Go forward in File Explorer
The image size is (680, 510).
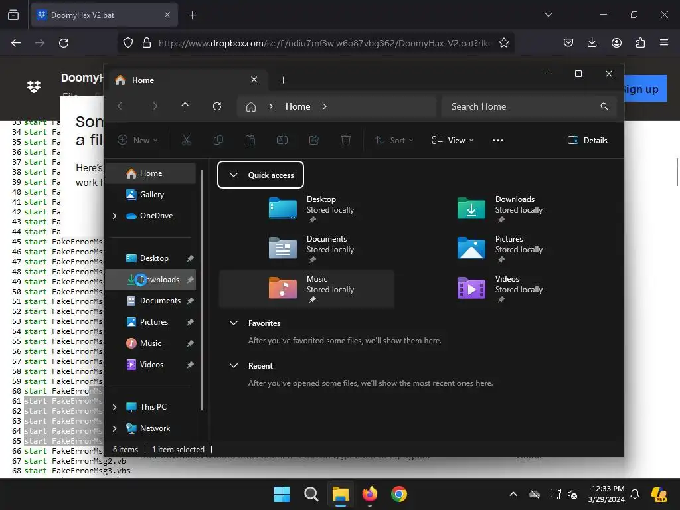pyautogui.click(x=153, y=106)
